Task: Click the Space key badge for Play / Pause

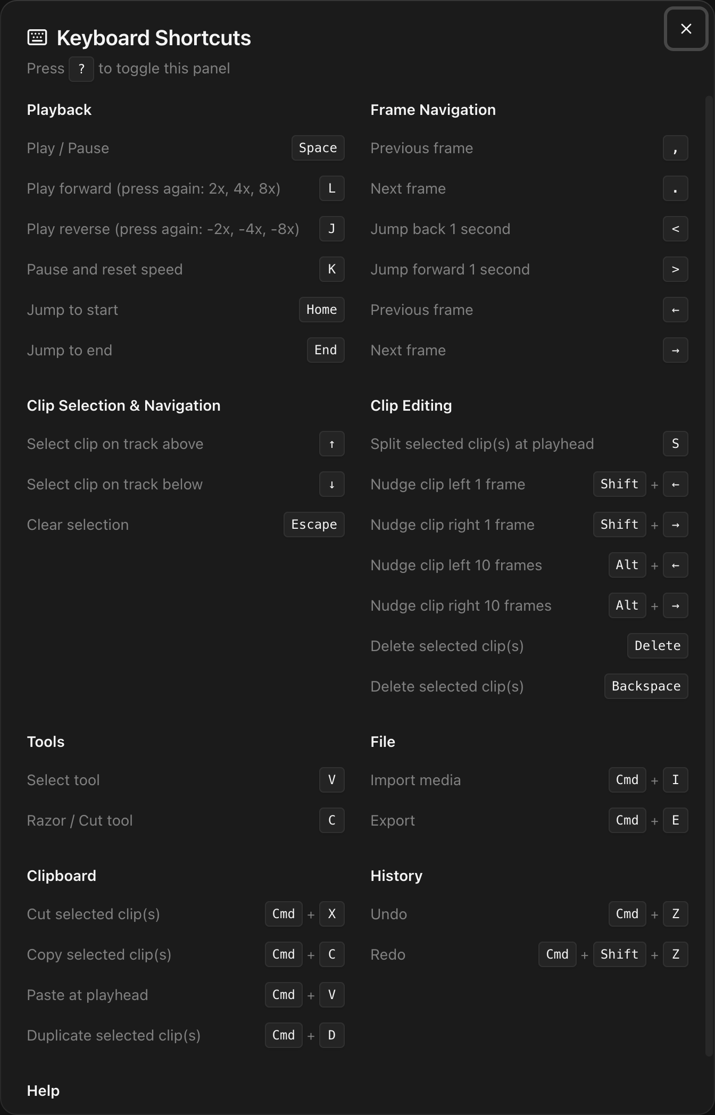Action: click(318, 148)
